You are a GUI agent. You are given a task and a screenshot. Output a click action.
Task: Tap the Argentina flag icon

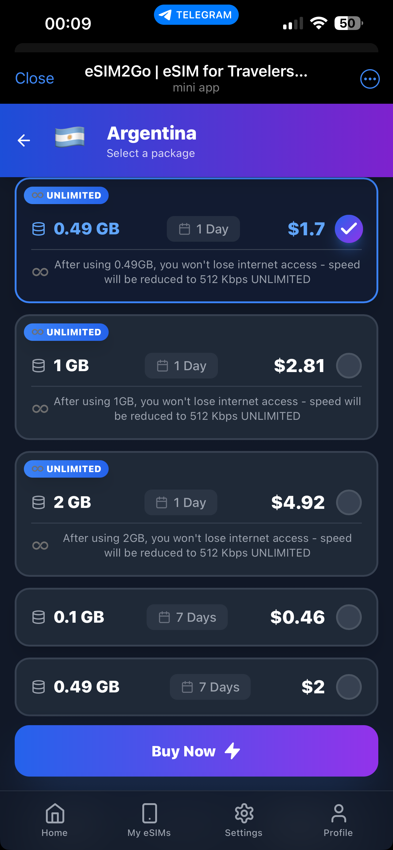pyautogui.click(x=69, y=137)
